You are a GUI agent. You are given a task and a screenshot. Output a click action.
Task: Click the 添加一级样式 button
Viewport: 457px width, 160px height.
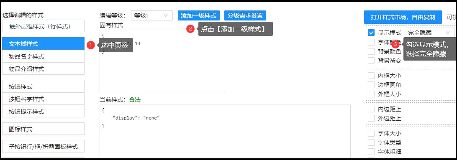click(x=198, y=15)
